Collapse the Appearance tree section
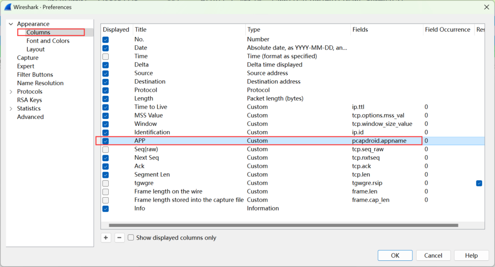The height and width of the screenshot is (267, 495). coord(11,24)
